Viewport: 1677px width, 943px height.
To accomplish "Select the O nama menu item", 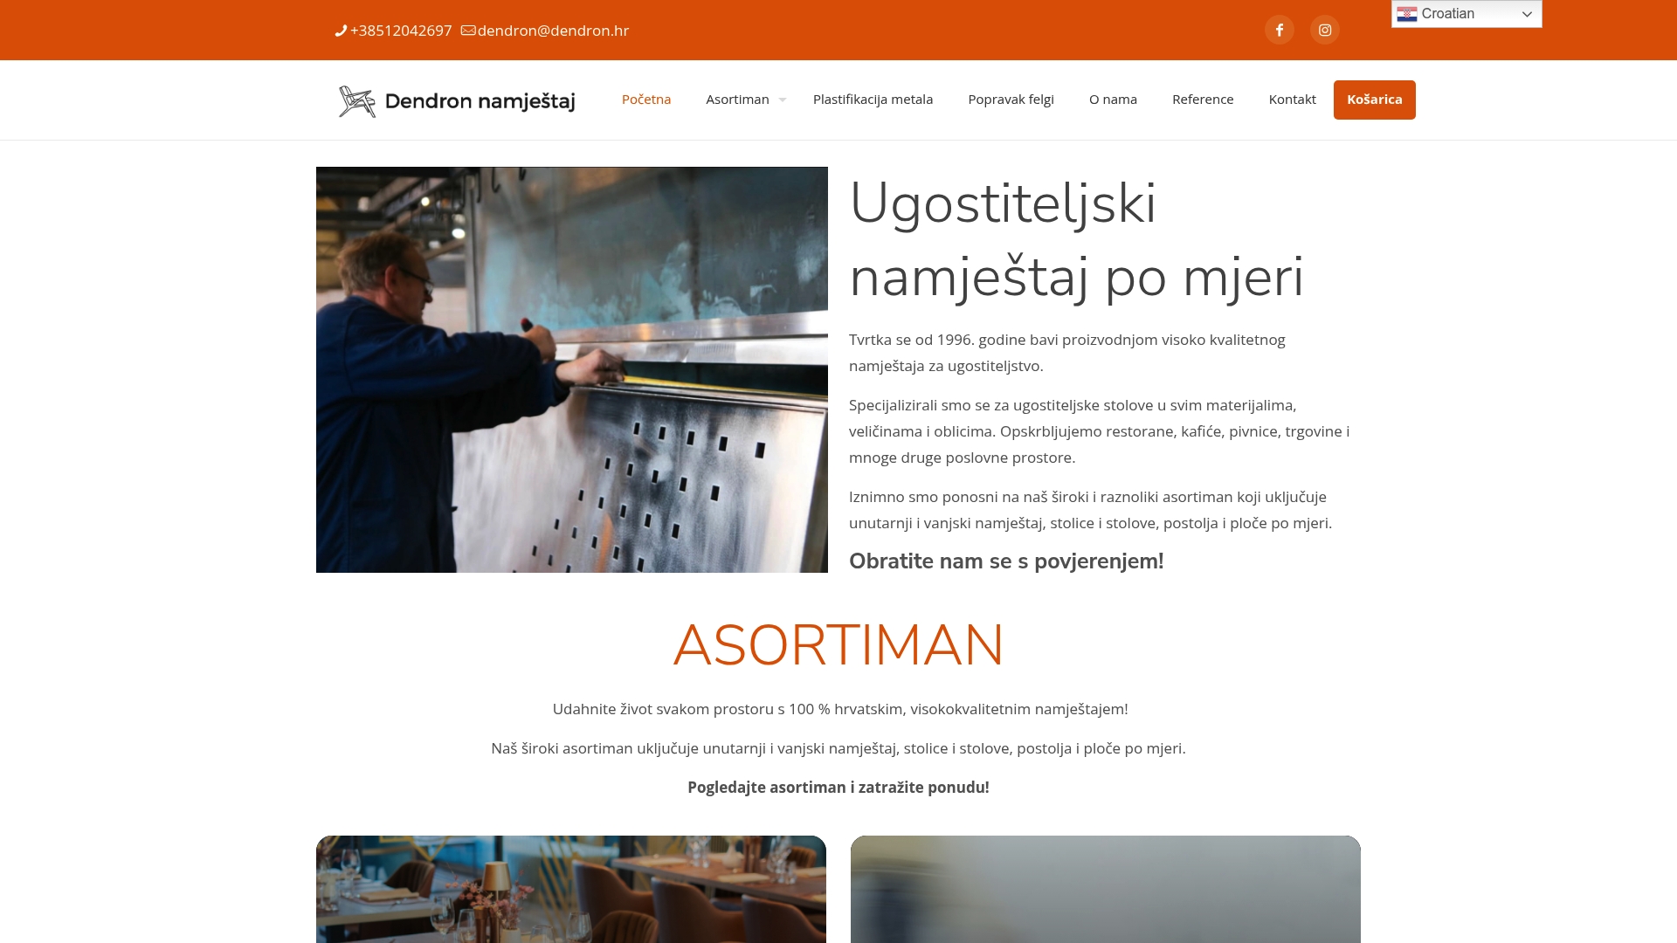I will coord(1113,100).
